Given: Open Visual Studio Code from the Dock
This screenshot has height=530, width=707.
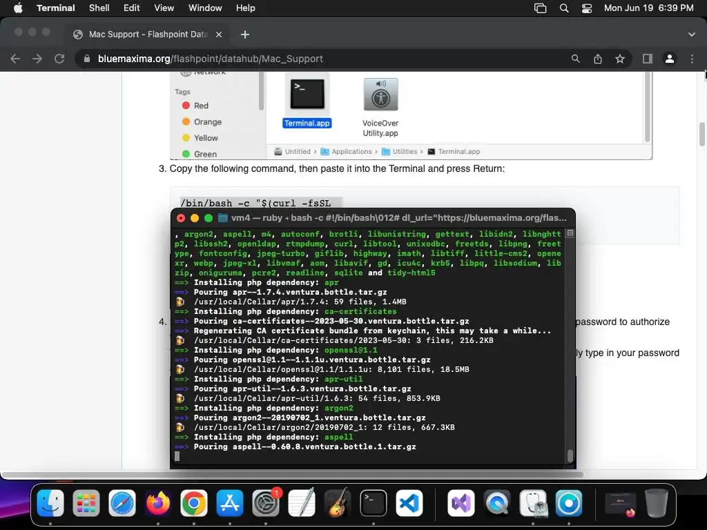Looking at the screenshot, I should tap(409, 503).
